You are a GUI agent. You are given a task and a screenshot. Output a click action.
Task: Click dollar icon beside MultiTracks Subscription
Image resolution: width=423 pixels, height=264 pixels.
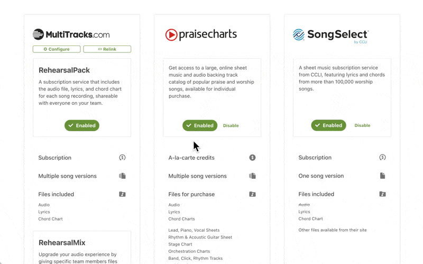click(x=122, y=157)
